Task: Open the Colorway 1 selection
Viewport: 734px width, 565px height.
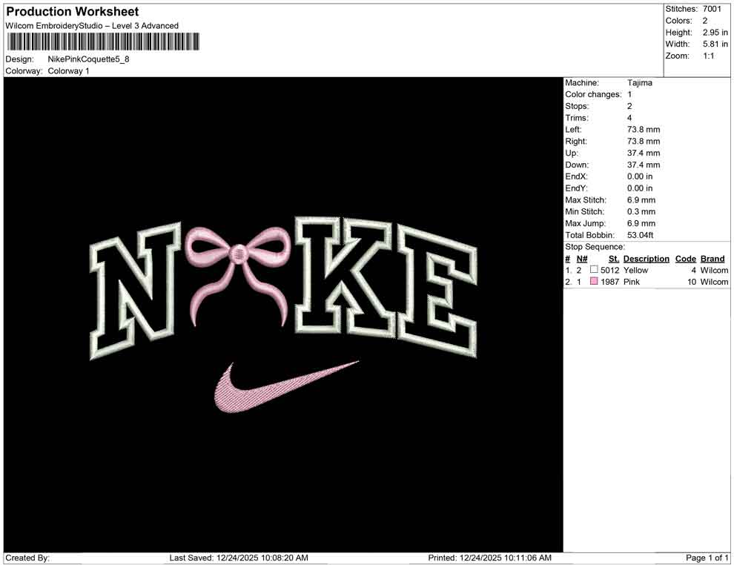Action: coord(68,71)
